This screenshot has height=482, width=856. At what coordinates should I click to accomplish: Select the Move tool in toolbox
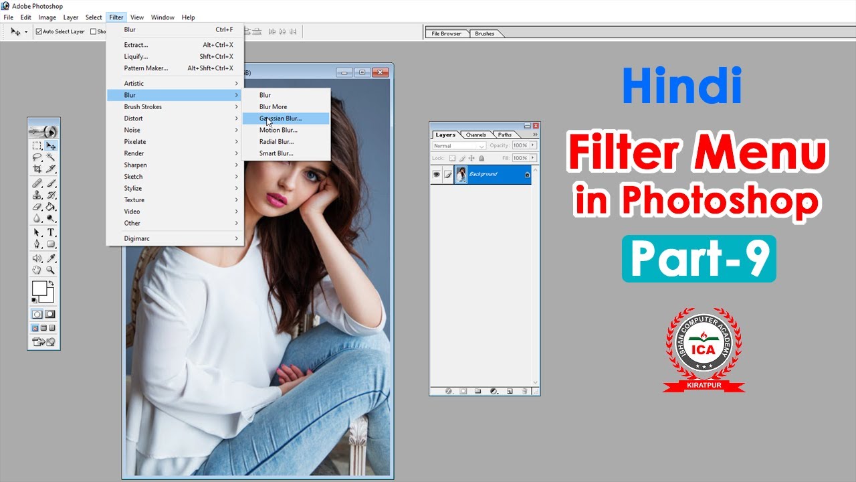[x=51, y=145]
